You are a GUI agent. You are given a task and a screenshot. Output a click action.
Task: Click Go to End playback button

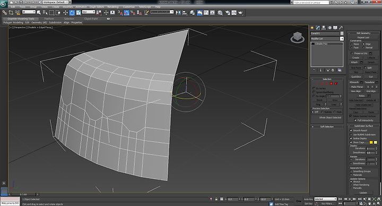pyautogui.click(x=360, y=199)
